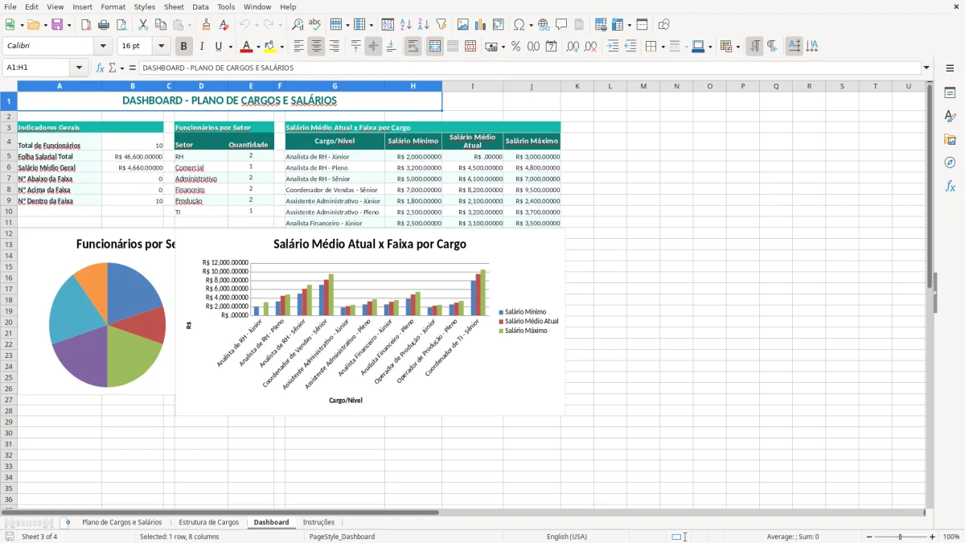Click the AutoFilter funnel icon
Screen dimensions: 965x543
coord(441,25)
